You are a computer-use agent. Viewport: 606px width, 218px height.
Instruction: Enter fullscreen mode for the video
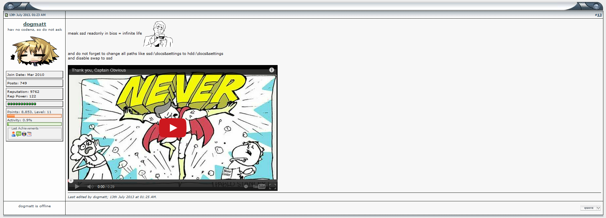[x=272, y=187]
